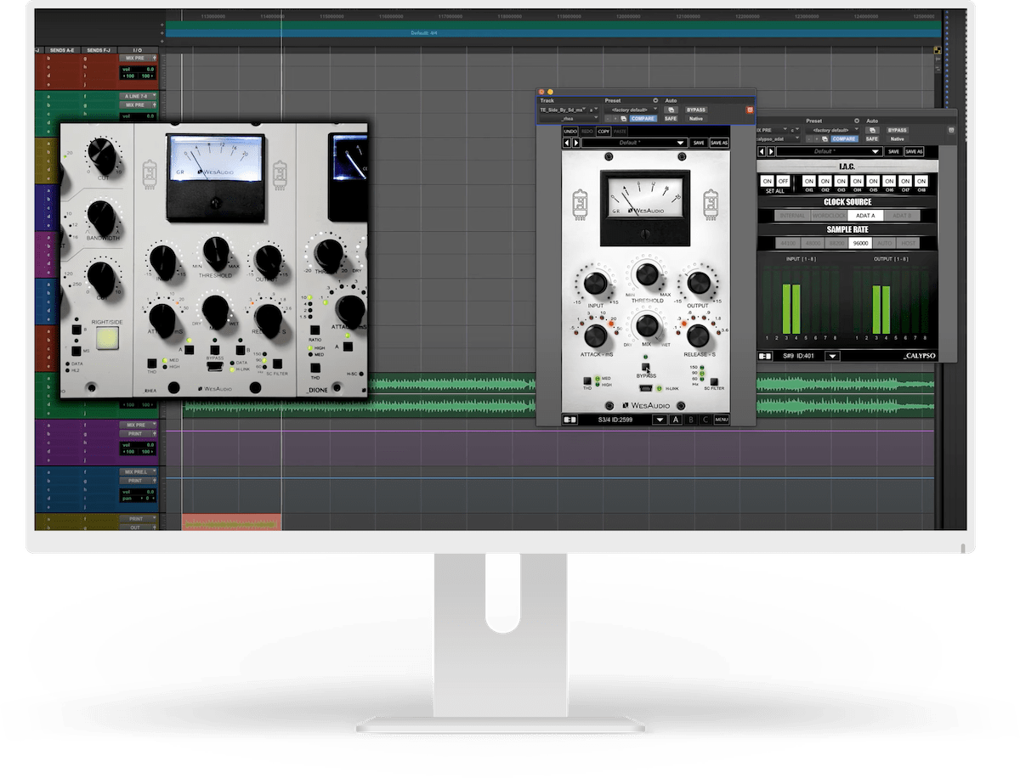Set sample rate to AUTO
1020x778 pixels.
885,243
